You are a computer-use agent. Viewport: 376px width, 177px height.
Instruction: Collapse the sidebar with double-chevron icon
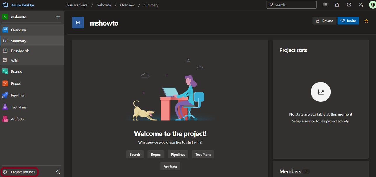click(58, 172)
